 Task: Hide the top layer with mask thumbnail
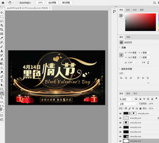tap(120, 114)
